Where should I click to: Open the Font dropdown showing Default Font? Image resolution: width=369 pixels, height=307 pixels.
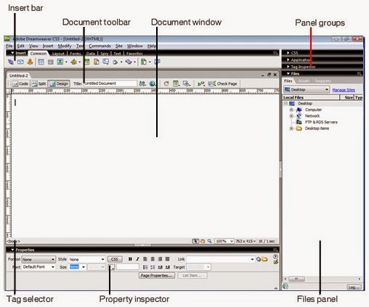click(38, 267)
